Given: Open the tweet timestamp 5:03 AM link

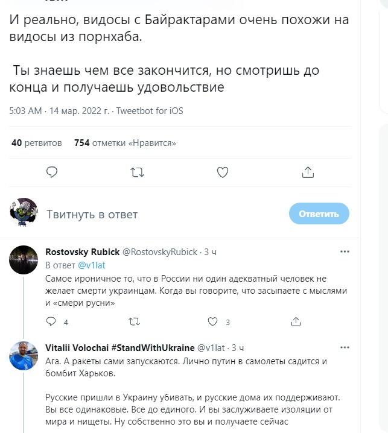Looking at the screenshot, I should (26, 111).
